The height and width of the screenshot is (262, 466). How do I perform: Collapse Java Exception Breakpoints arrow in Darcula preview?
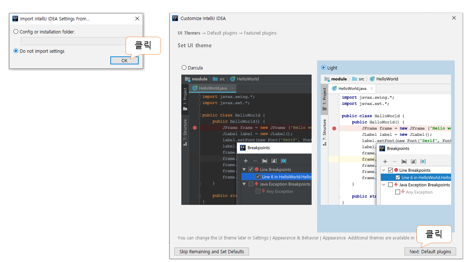pos(244,184)
